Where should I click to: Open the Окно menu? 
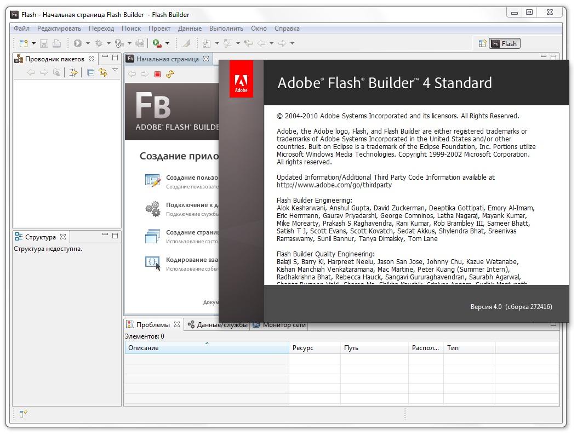tap(259, 28)
